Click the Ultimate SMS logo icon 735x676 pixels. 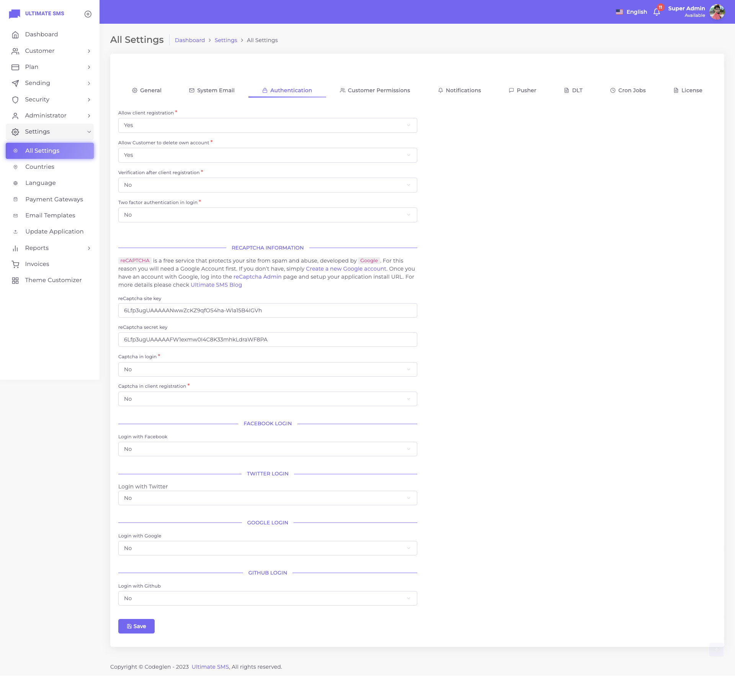(15, 14)
